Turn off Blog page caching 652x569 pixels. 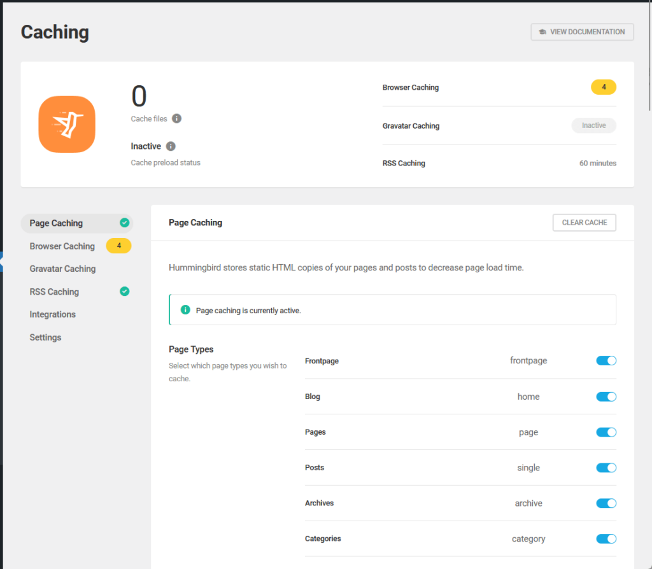pos(606,397)
